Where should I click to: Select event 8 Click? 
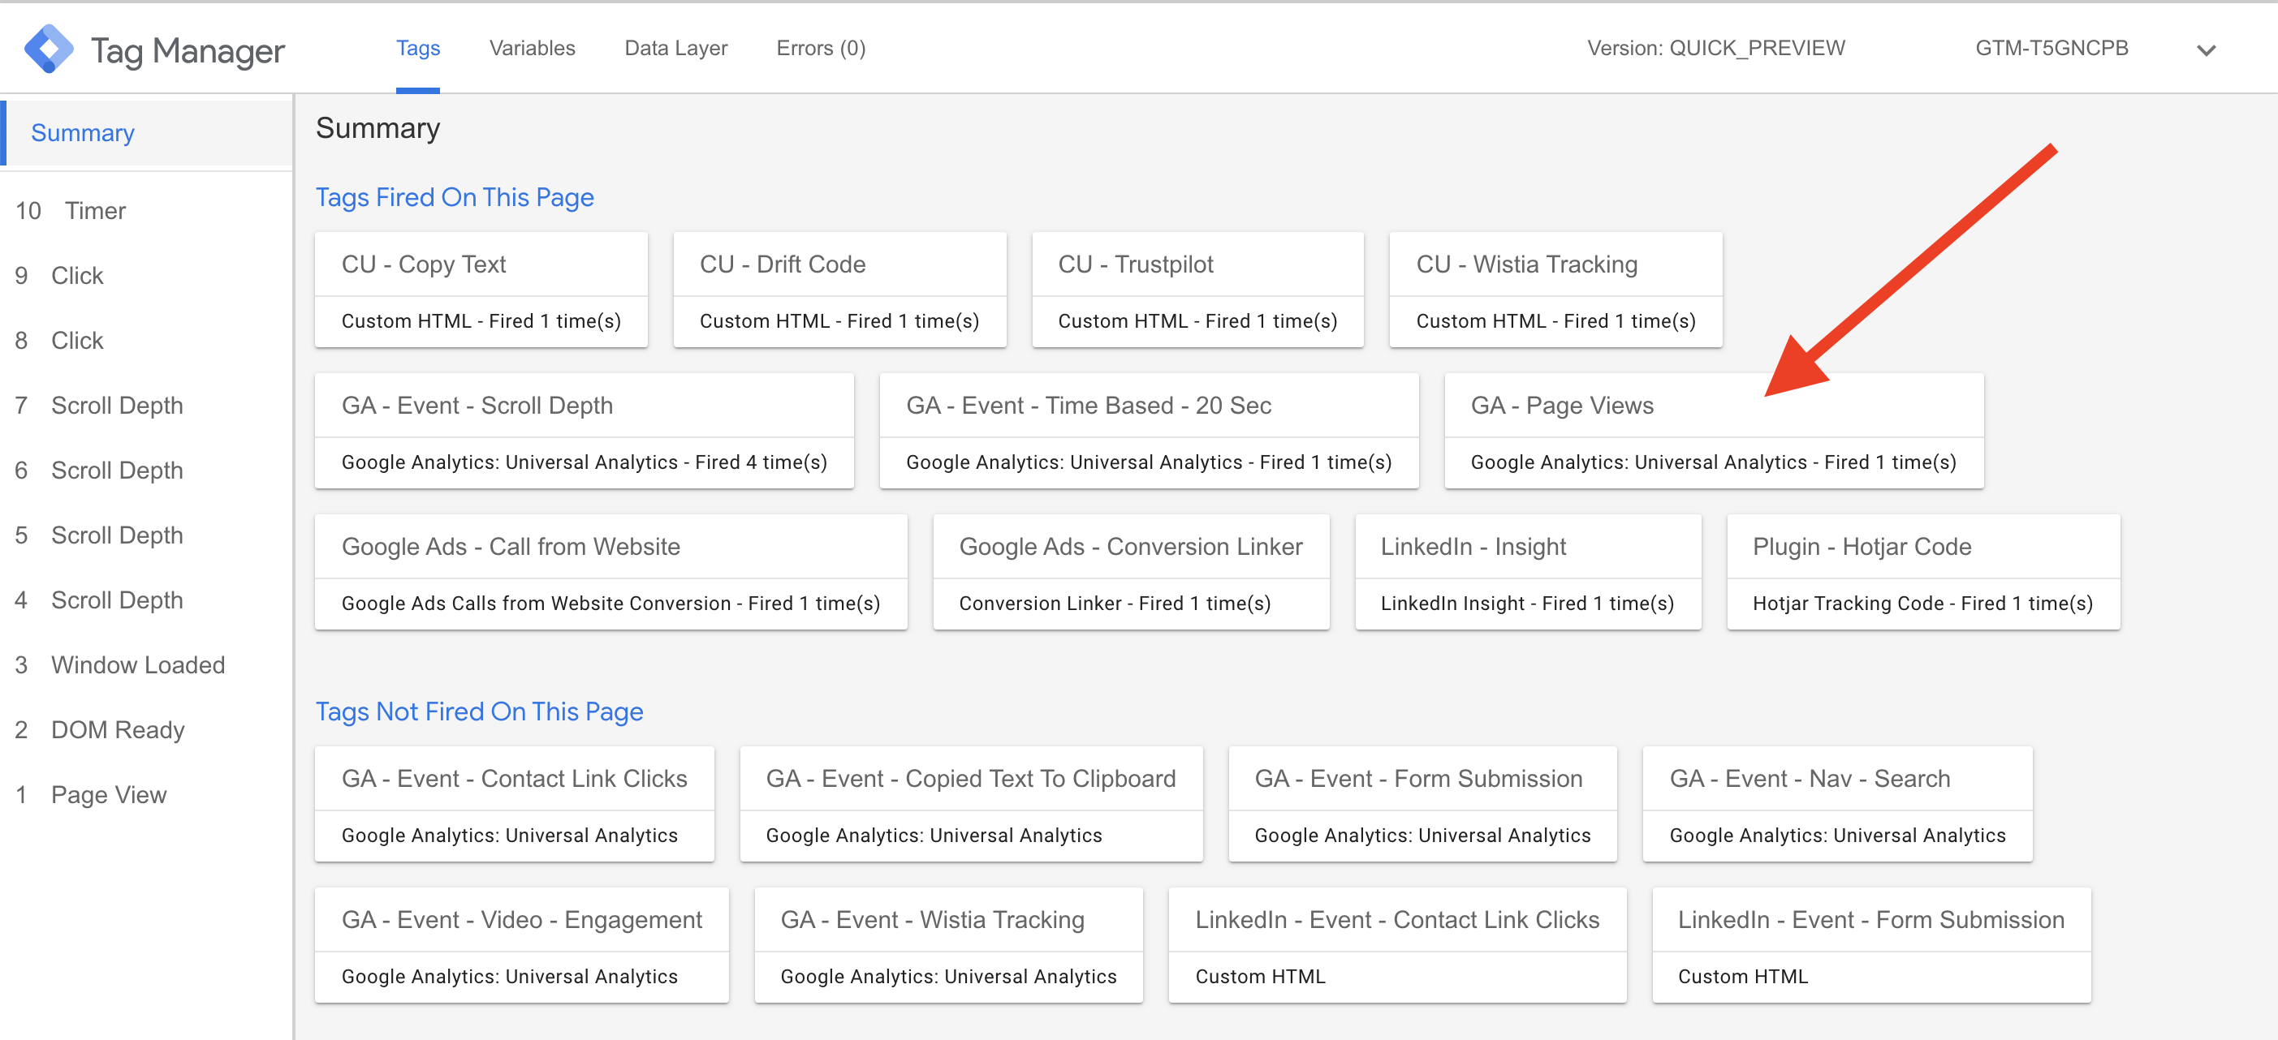pos(146,340)
